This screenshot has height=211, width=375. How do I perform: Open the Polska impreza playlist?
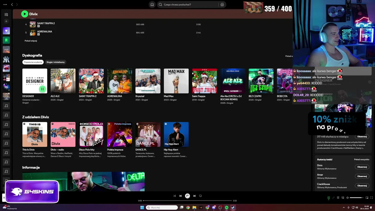point(120,134)
